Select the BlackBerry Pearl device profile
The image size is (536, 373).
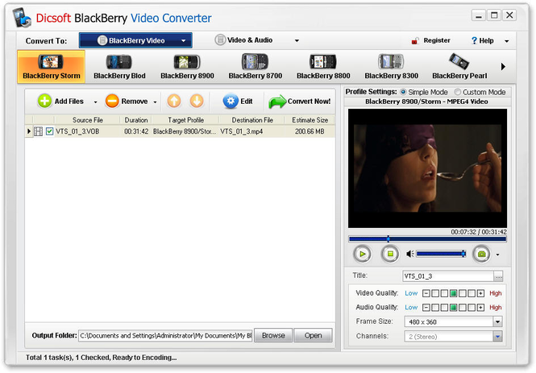coord(459,67)
